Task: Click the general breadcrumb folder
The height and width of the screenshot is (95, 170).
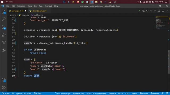Action: (13, 15)
